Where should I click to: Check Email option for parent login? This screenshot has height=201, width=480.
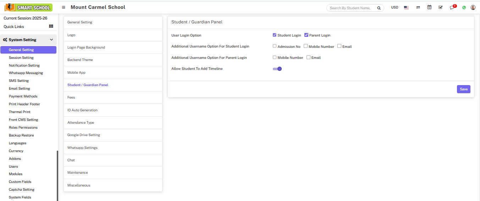[308, 57]
